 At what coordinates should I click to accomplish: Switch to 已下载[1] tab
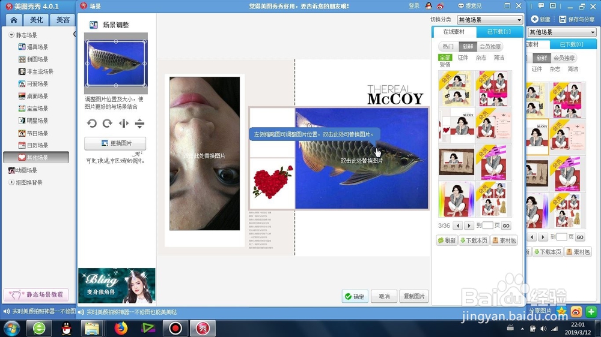pos(499,32)
